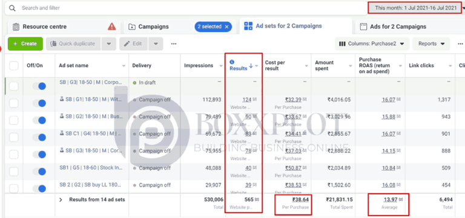Select all ad sets with header checkbox
The height and width of the screenshot is (218, 465).
click(14, 66)
